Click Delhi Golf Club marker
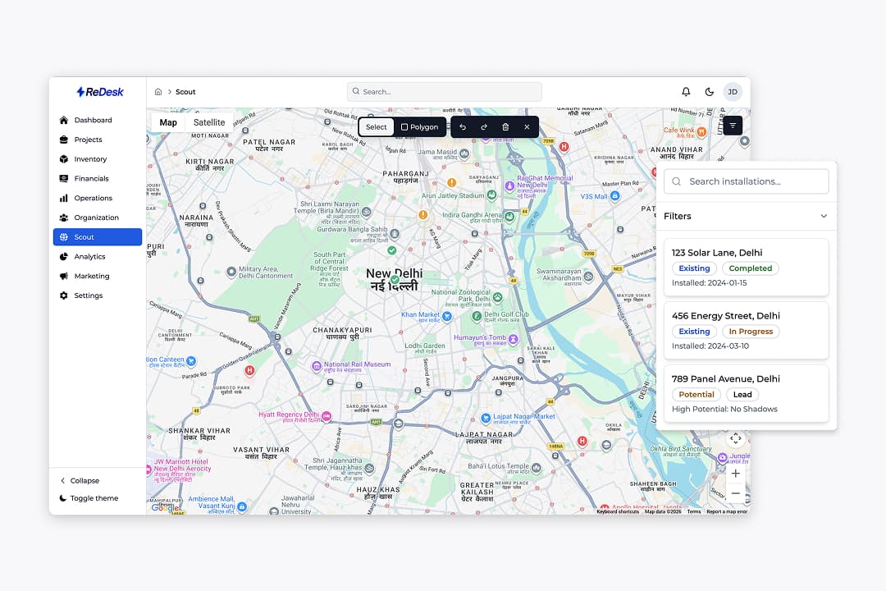Image resolution: width=886 pixels, height=591 pixels. 477,315
